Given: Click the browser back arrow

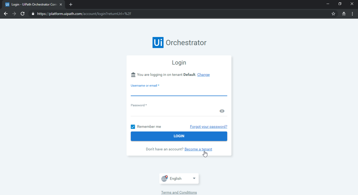Looking at the screenshot, I should pos(6,14).
